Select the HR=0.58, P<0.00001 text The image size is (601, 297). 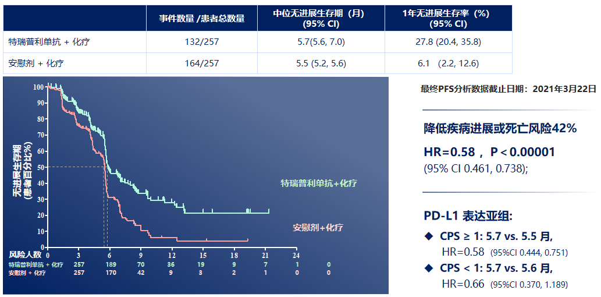tap(489, 152)
